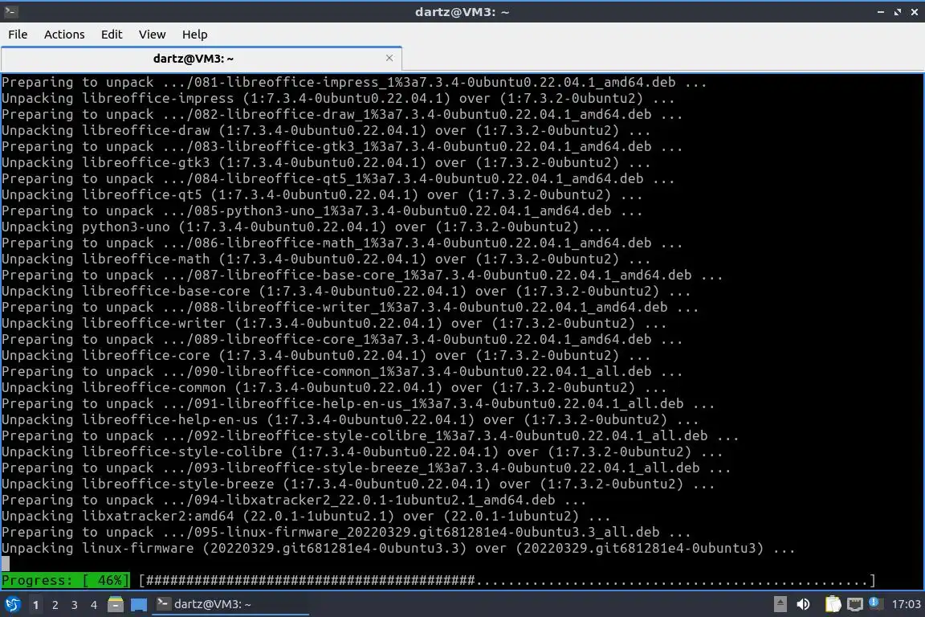The height and width of the screenshot is (617, 925).
Task: Click the 'Unpacking libreoffice-common' output line
Action: point(334,388)
